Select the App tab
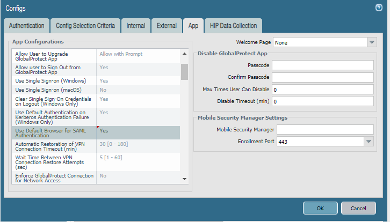390x222 pixels. click(193, 26)
